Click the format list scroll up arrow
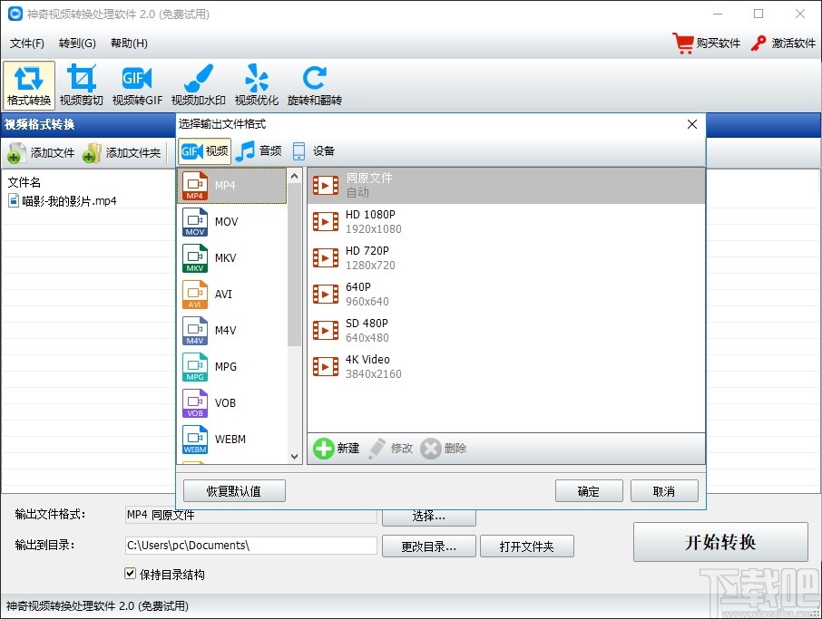Screen dimensions: 822x619 point(295,176)
